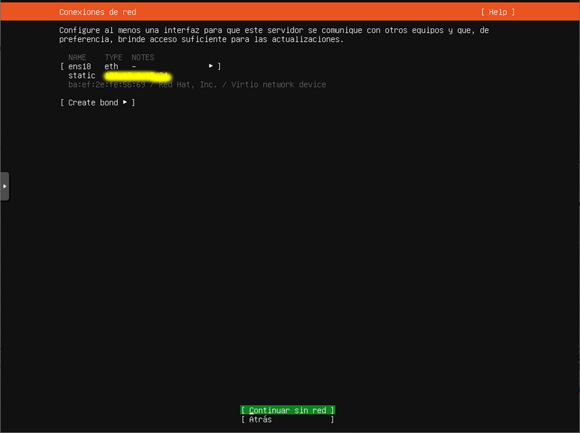Click the NAME column header

click(77, 58)
